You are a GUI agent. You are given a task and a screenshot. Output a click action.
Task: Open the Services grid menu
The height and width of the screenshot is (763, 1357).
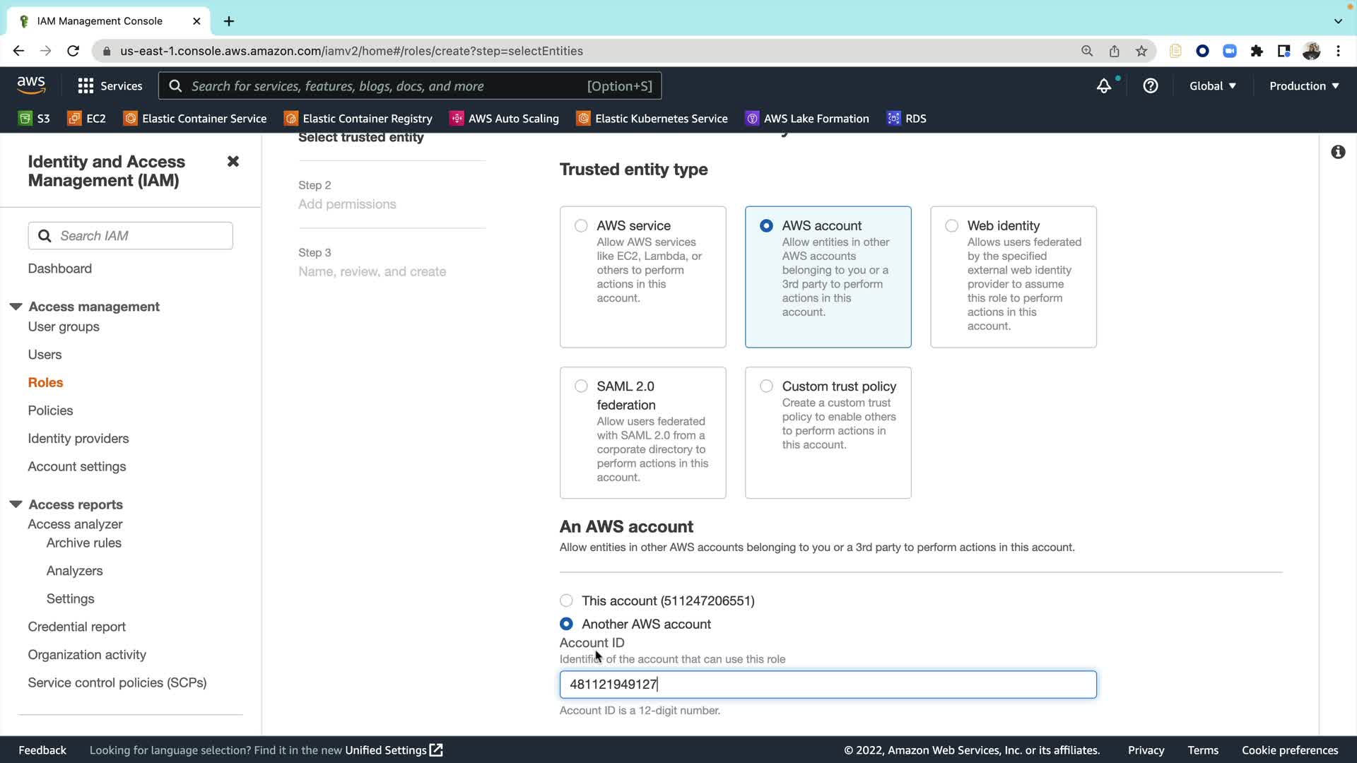click(x=110, y=86)
